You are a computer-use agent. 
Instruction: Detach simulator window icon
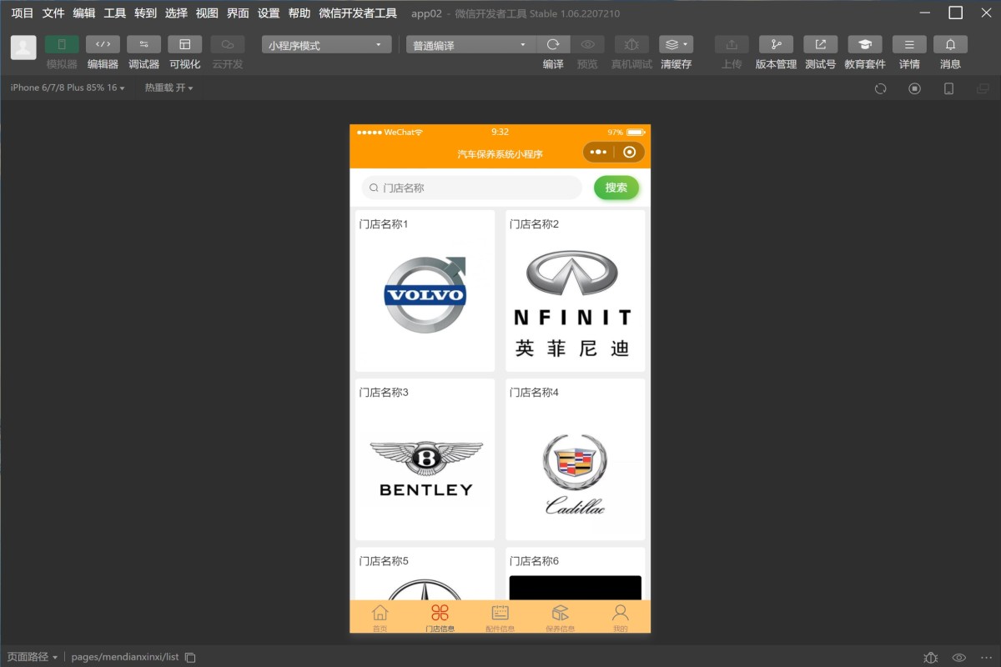(x=983, y=88)
